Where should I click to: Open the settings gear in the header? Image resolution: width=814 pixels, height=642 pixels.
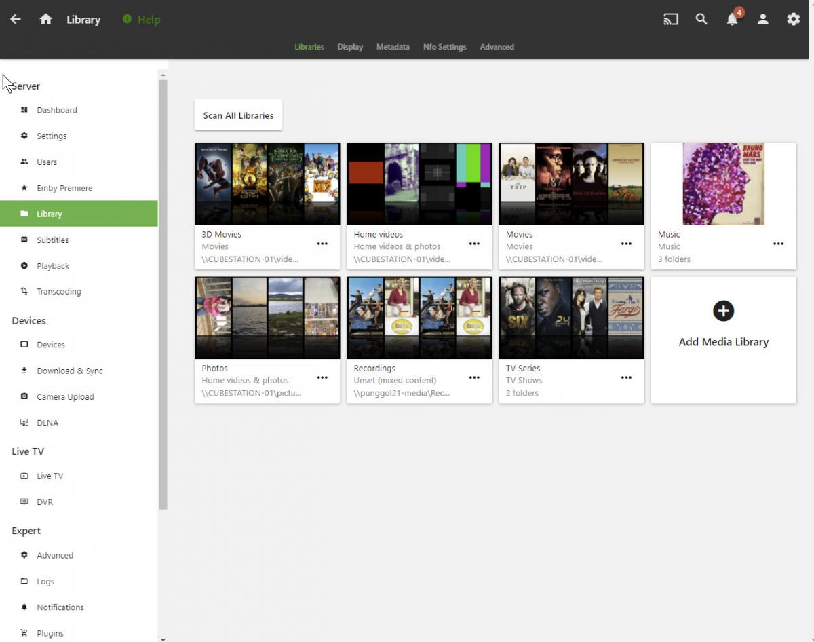pyautogui.click(x=793, y=20)
